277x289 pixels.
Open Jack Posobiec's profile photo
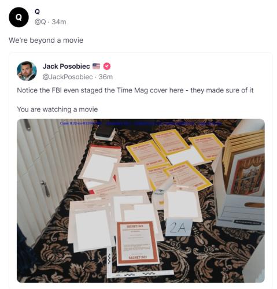coord(27,71)
